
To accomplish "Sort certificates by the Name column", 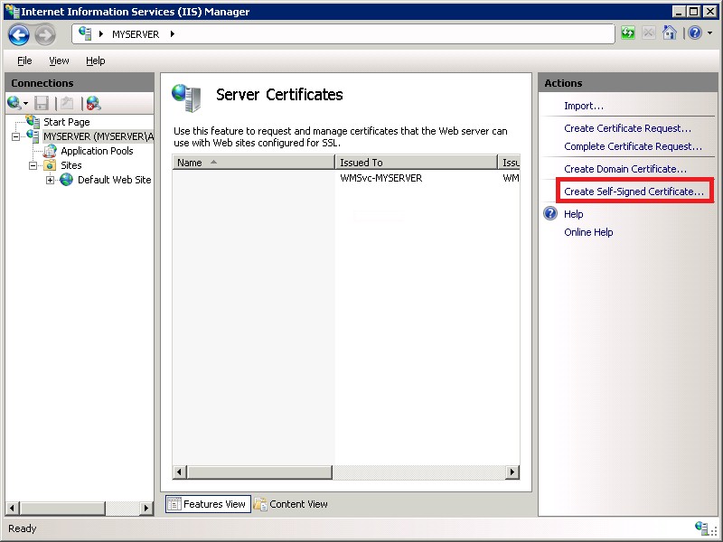I will tap(254, 163).
